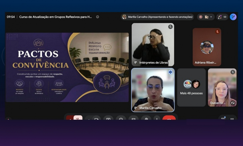Click the red muted mic icon on Adriana's tile

pos(217,32)
